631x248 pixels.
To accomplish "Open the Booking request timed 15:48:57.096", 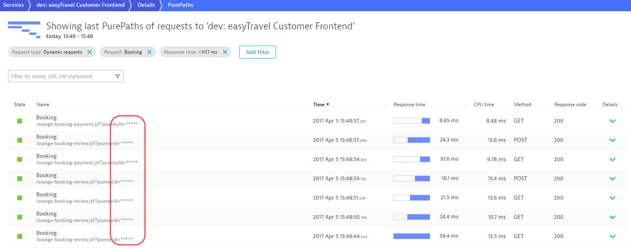I will [x=47, y=137].
